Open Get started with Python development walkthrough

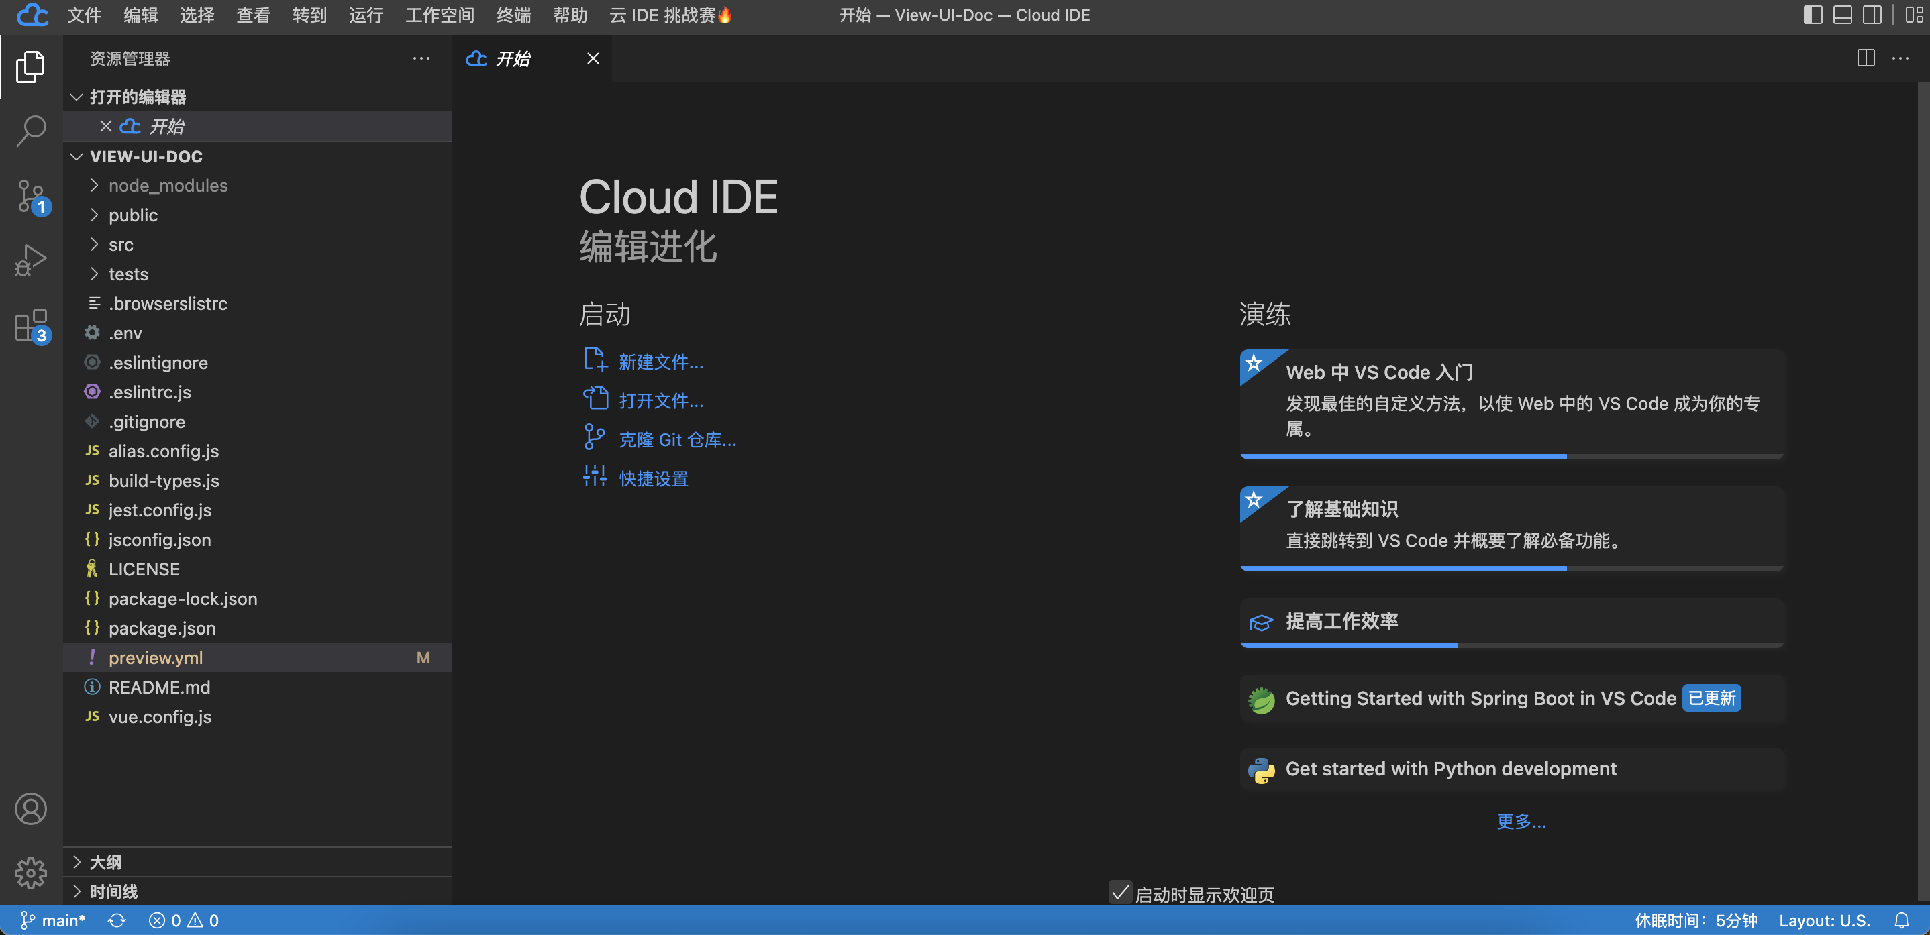(x=1511, y=769)
